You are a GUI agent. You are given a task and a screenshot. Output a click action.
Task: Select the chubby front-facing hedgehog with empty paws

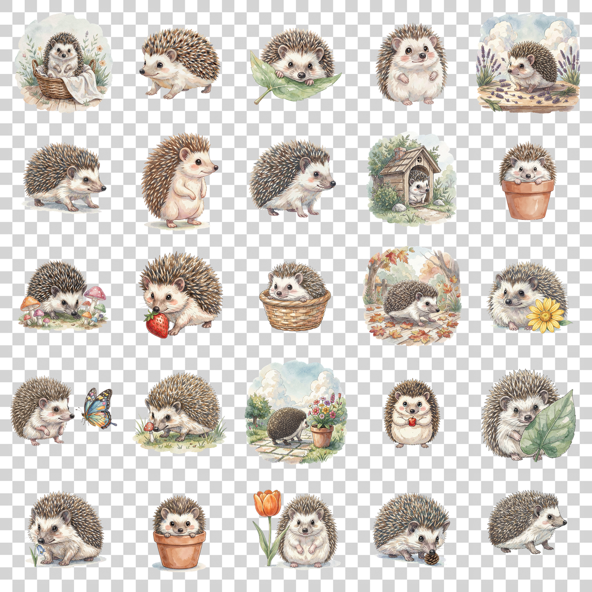pyautogui.click(x=411, y=64)
